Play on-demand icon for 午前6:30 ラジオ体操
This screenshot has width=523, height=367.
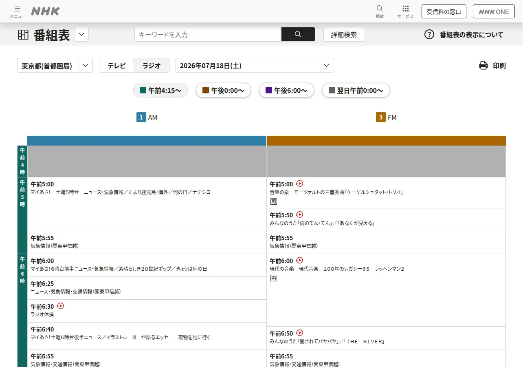60,306
